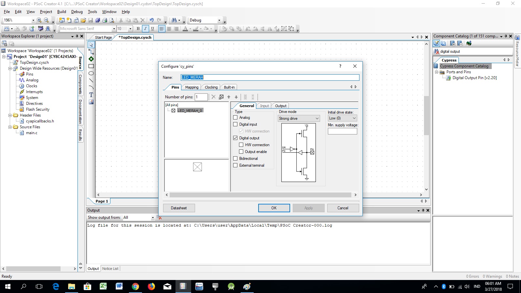The width and height of the screenshot is (521, 293).
Task: Select the wire drawing tool
Action: click(91, 52)
